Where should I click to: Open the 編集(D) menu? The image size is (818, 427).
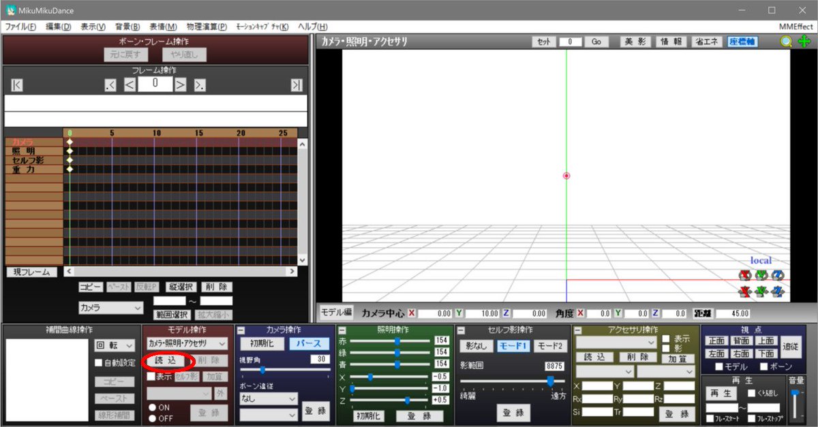(x=58, y=27)
